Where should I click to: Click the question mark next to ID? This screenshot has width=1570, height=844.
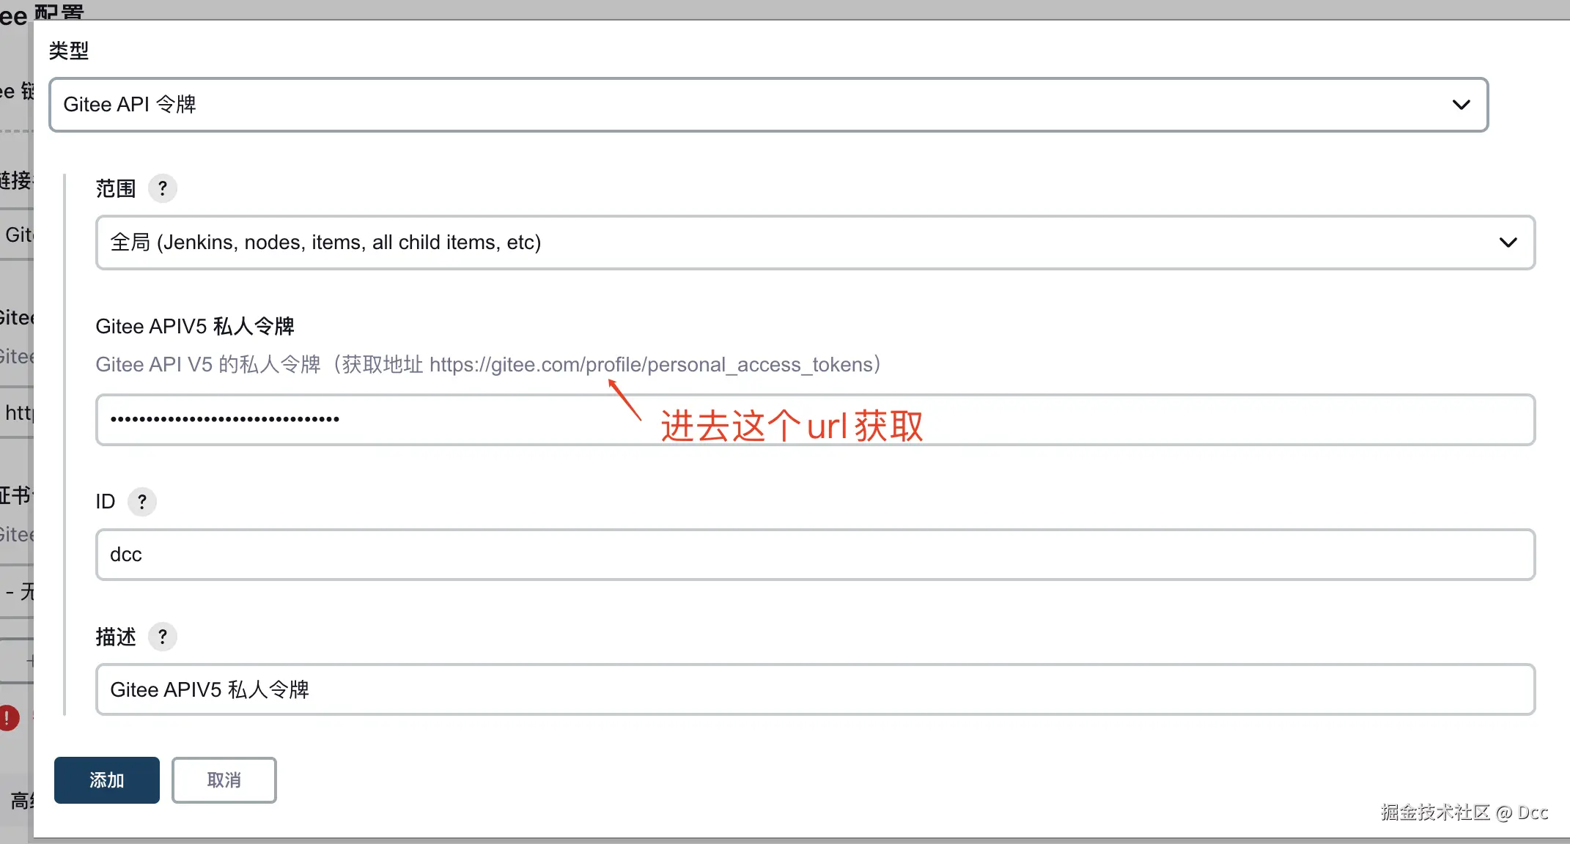[x=142, y=502]
